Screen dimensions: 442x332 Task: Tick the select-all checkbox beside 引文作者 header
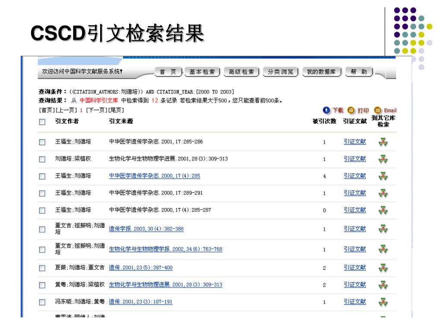pyautogui.click(x=42, y=122)
